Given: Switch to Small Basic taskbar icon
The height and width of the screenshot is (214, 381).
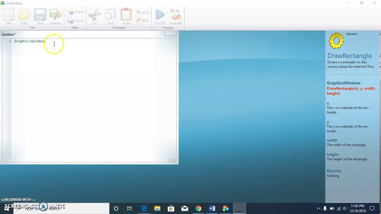Looking at the screenshot, I should pyautogui.click(x=226, y=209).
